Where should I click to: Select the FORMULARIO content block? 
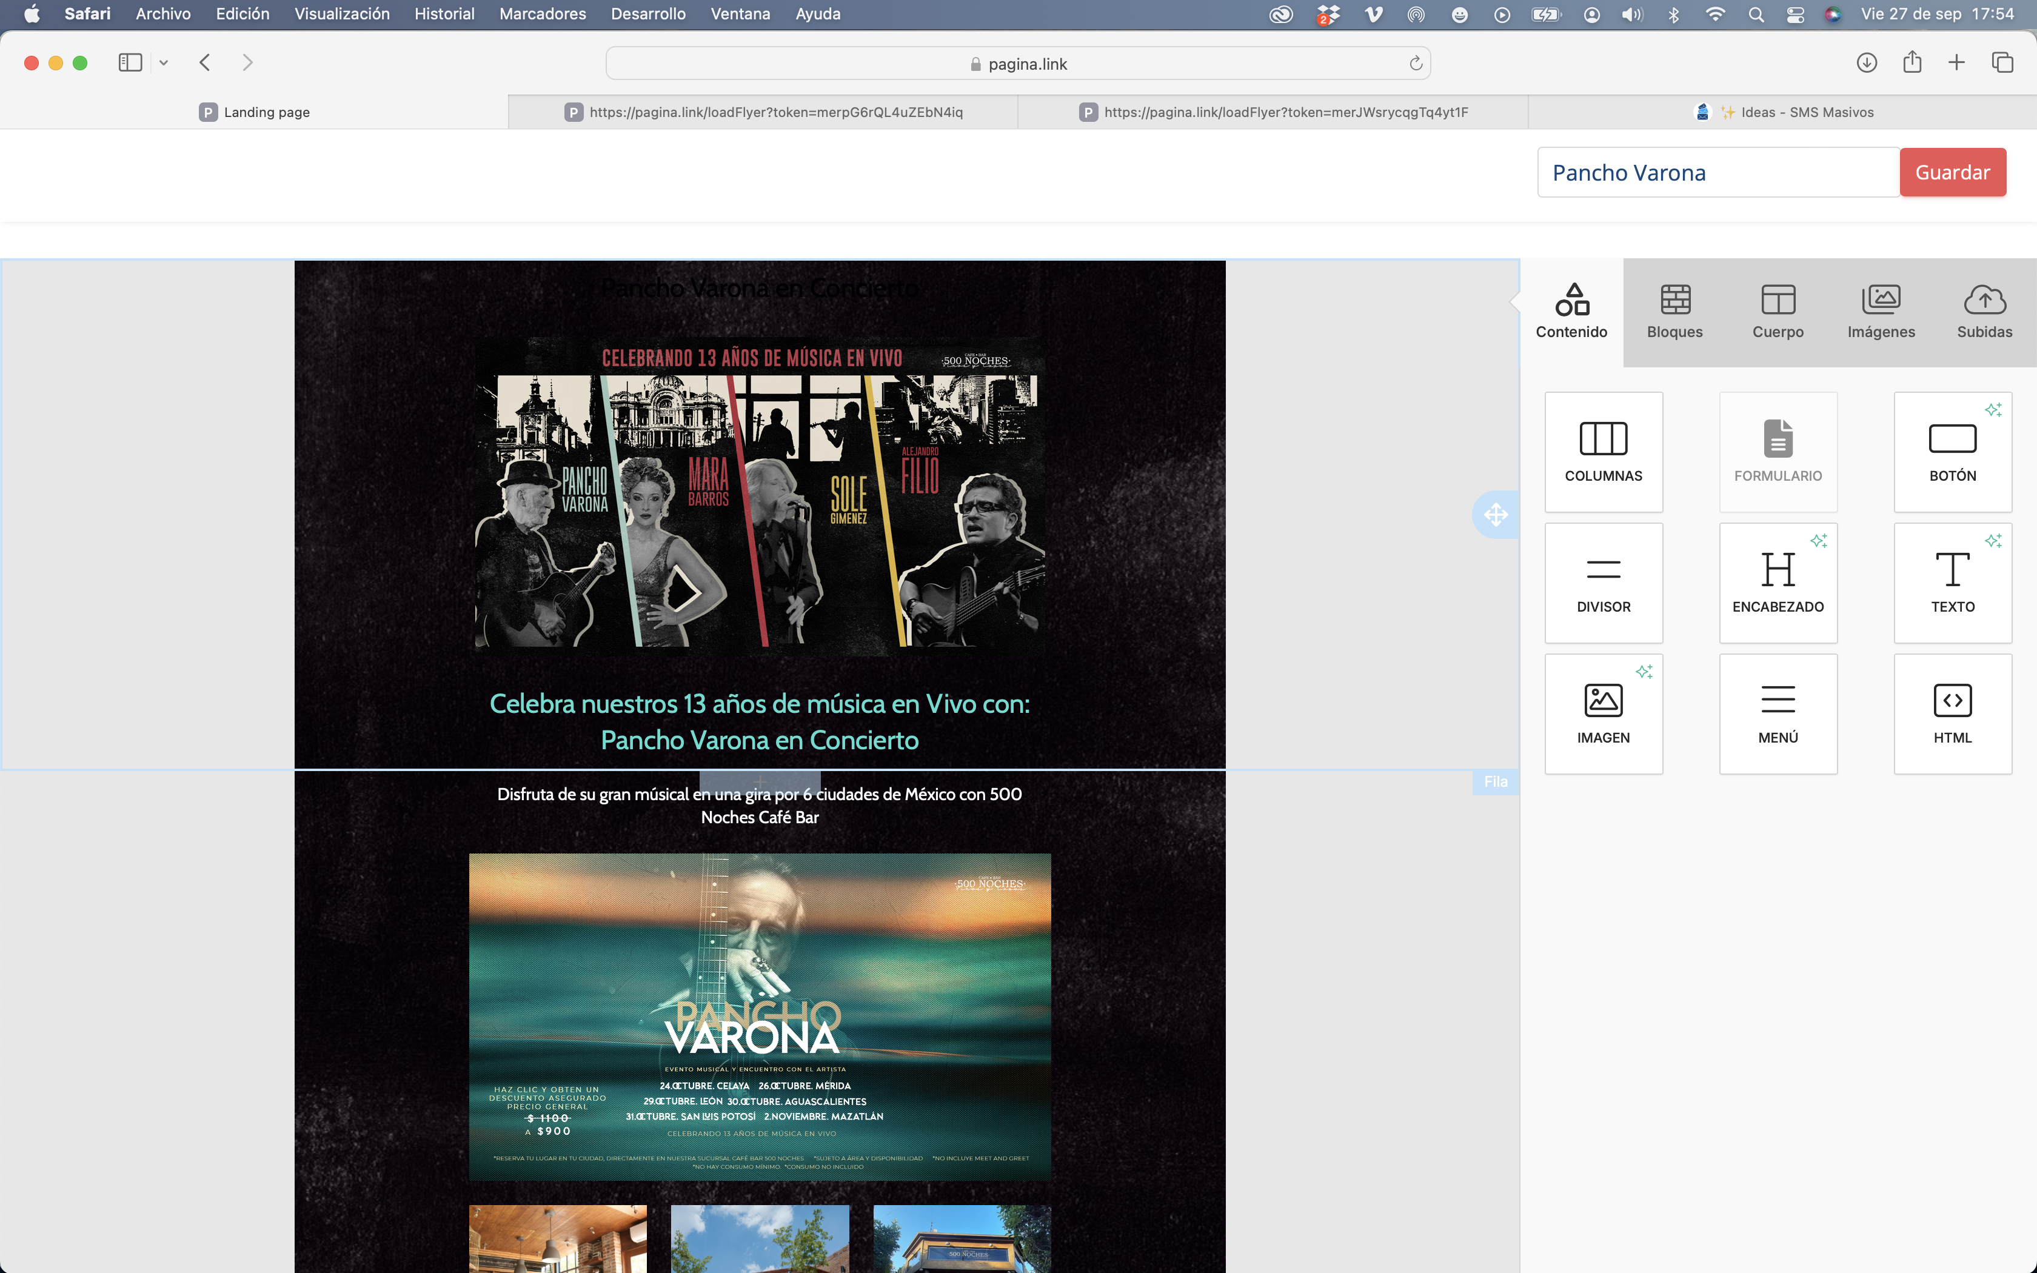coord(1778,452)
